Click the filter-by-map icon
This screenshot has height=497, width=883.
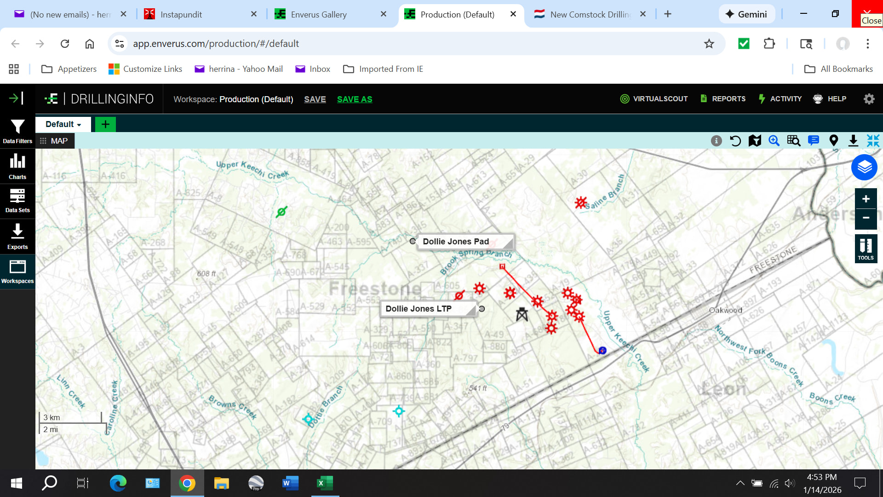tap(755, 141)
